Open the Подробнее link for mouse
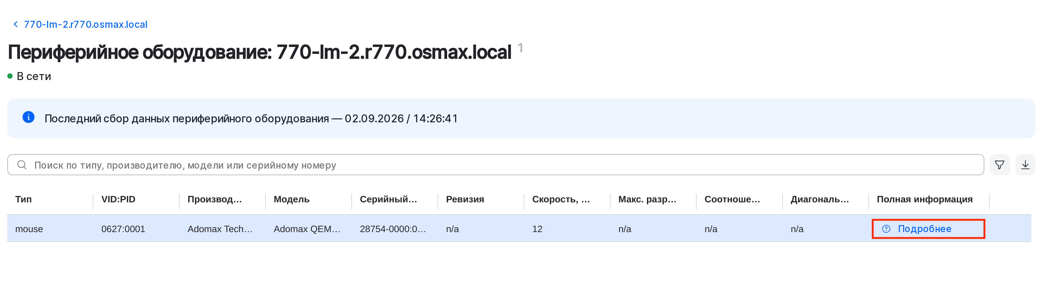The width and height of the screenshot is (1044, 284). 924,229
